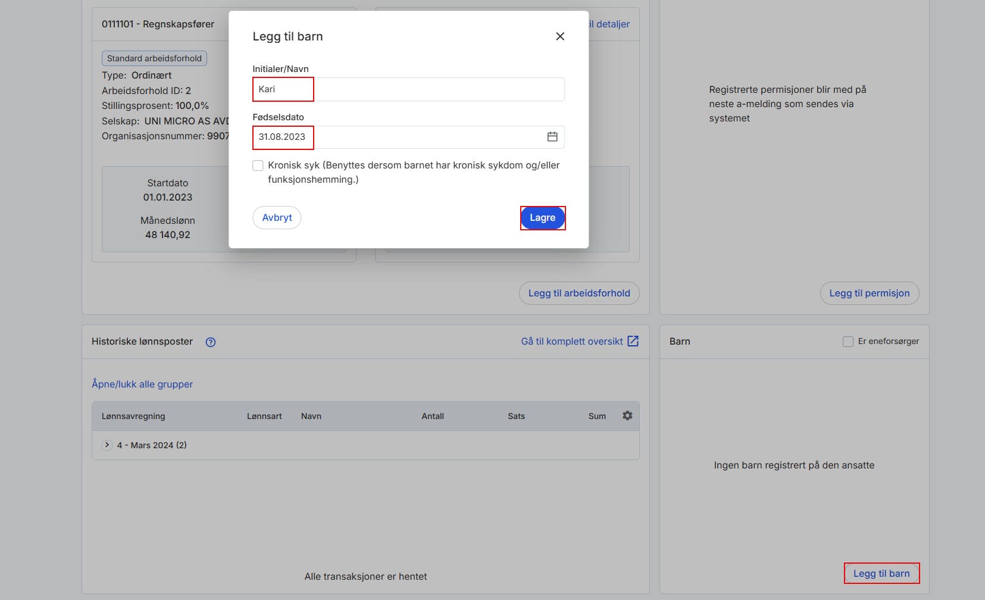Screen dimensions: 985x600
Task: Click the Initialer/Navn input field
Action: click(x=408, y=89)
